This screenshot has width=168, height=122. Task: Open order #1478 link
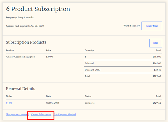click(x=9, y=103)
